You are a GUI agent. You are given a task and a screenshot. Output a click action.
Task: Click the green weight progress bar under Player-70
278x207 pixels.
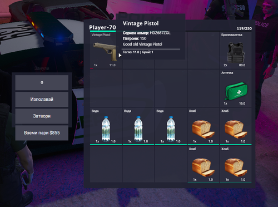tap(103, 31)
